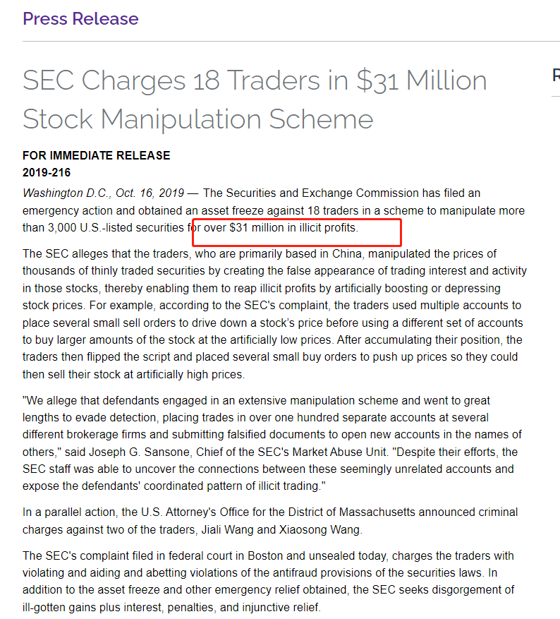Click inside the red-outlined highlight box
Screen dimensions: 560x619
coord(296,230)
